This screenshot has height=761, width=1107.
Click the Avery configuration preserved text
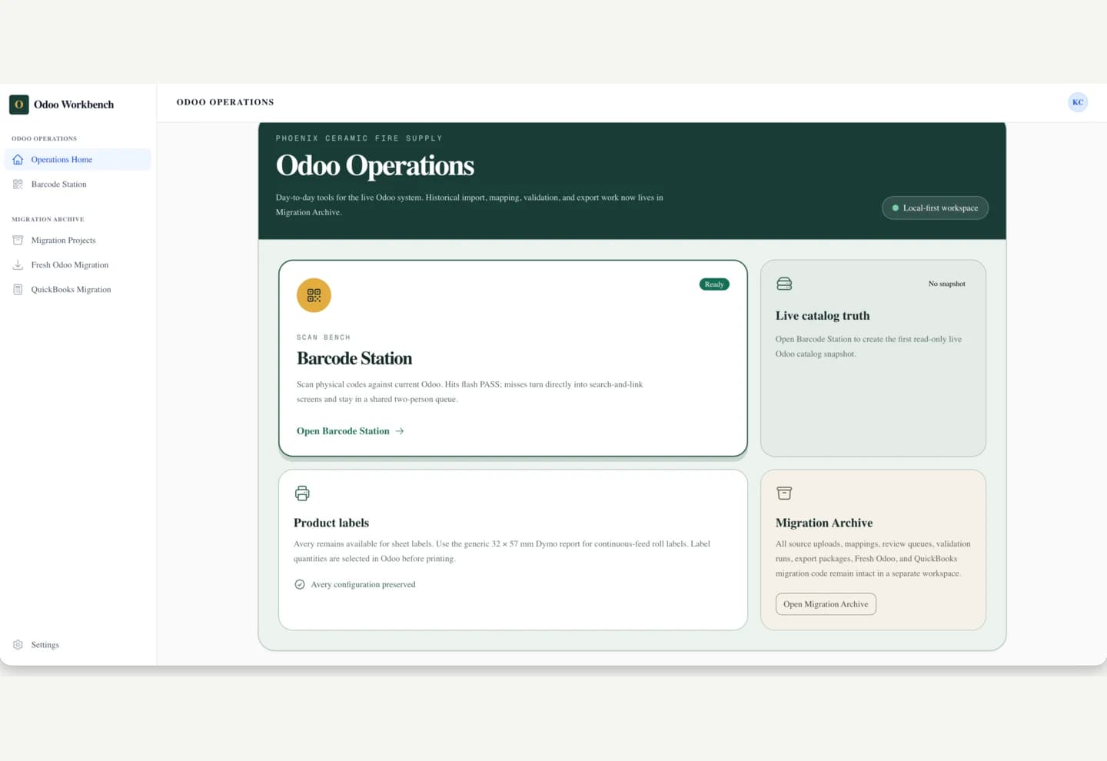point(363,585)
